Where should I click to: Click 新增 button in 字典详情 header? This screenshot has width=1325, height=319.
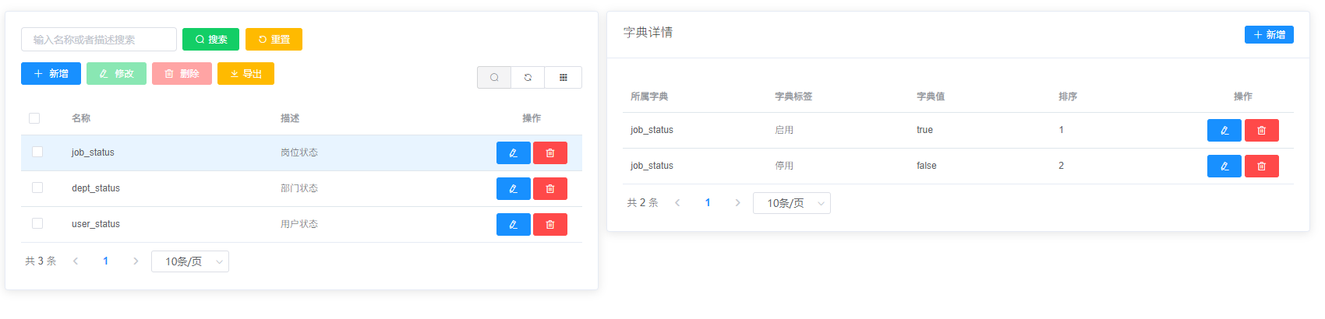[1269, 35]
